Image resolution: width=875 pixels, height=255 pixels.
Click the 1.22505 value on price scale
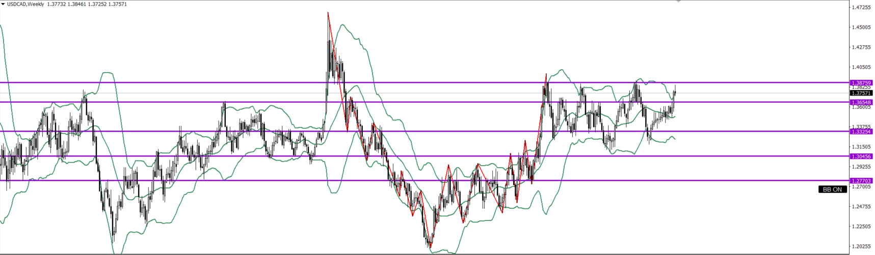(x=861, y=227)
